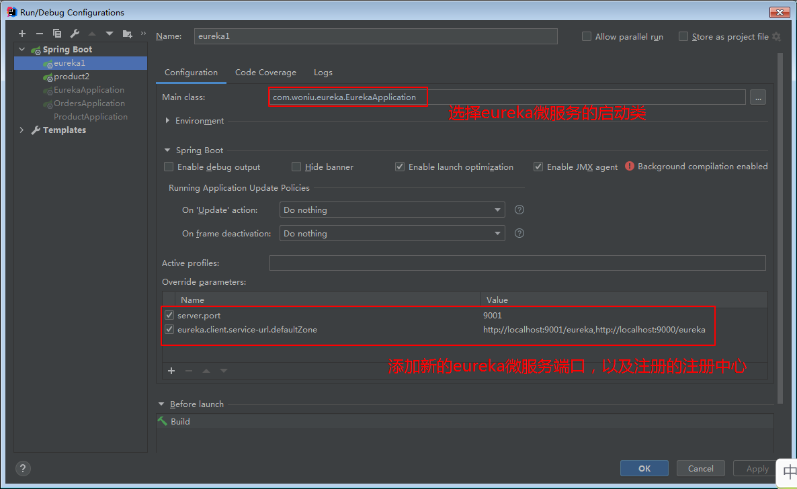Image resolution: width=797 pixels, height=489 pixels.
Task: Select product2 configuration in tree
Action: 71,77
